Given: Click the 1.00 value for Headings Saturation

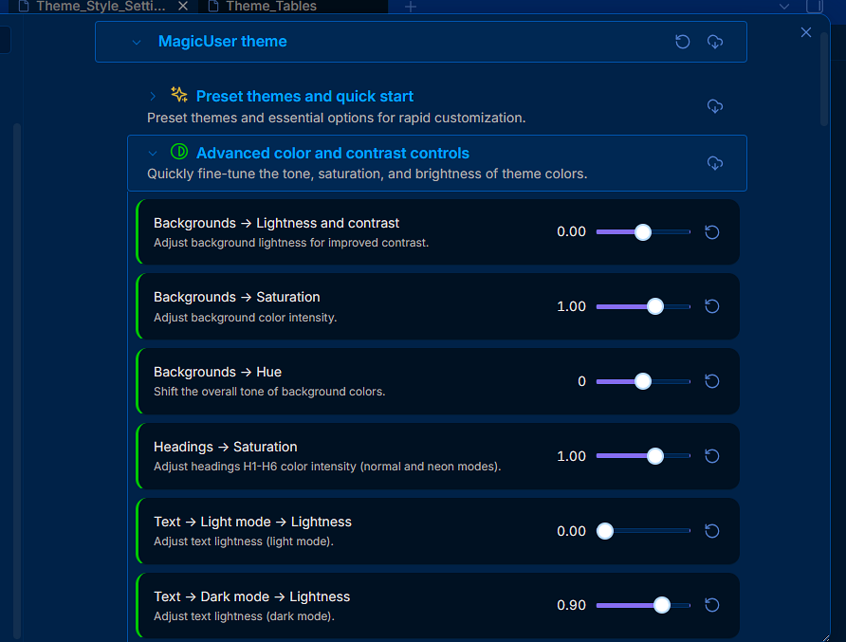Looking at the screenshot, I should (571, 456).
